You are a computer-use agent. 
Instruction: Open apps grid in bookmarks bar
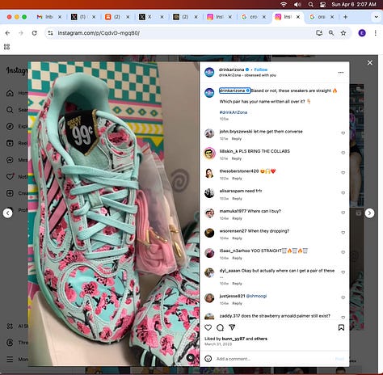pos(6,47)
